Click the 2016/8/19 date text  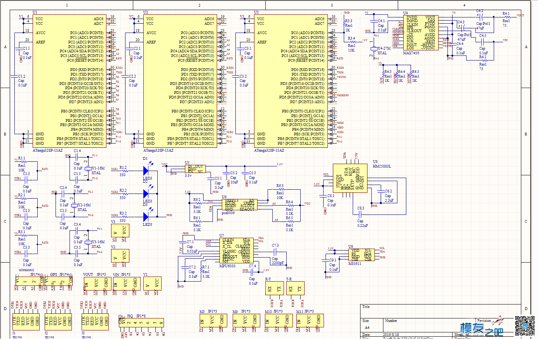tap(392, 334)
